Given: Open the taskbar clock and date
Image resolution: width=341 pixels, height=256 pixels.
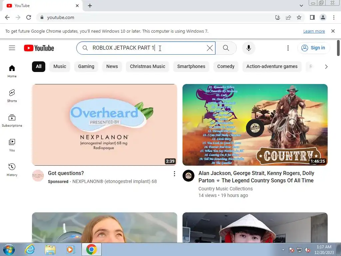Looking at the screenshot, I should (x=324, y=250).
